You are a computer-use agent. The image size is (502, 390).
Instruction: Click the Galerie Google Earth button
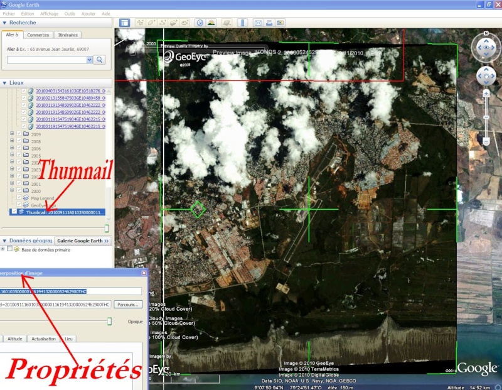click(x=83, y=241)
